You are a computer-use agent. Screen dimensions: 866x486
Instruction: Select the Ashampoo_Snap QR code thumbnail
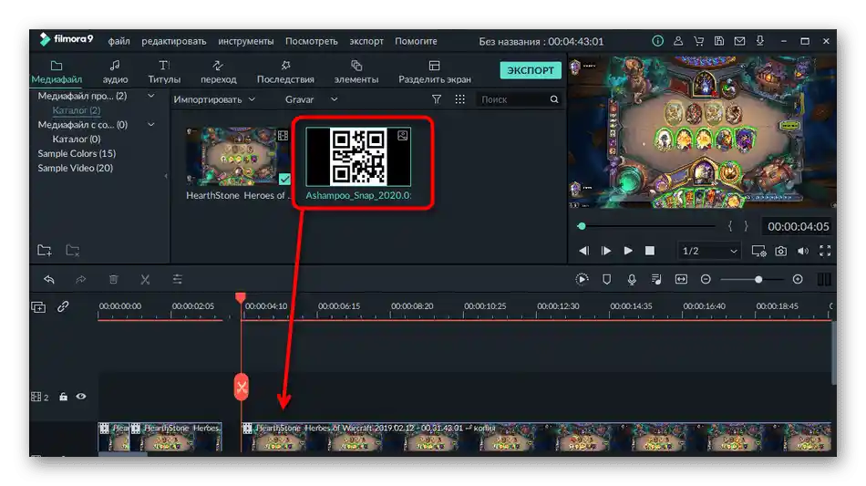point(358,157)
